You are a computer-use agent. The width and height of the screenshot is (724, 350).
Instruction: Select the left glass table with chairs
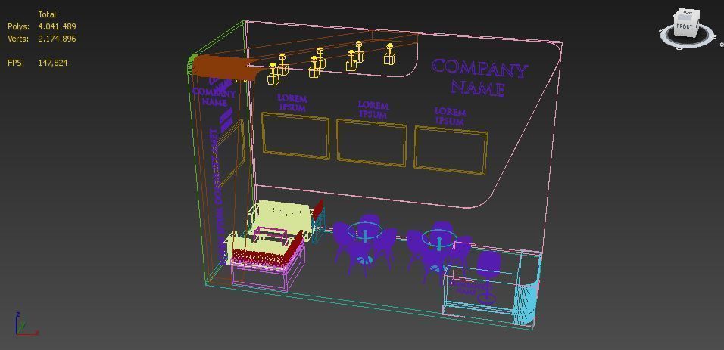click(x=364, y=244)
